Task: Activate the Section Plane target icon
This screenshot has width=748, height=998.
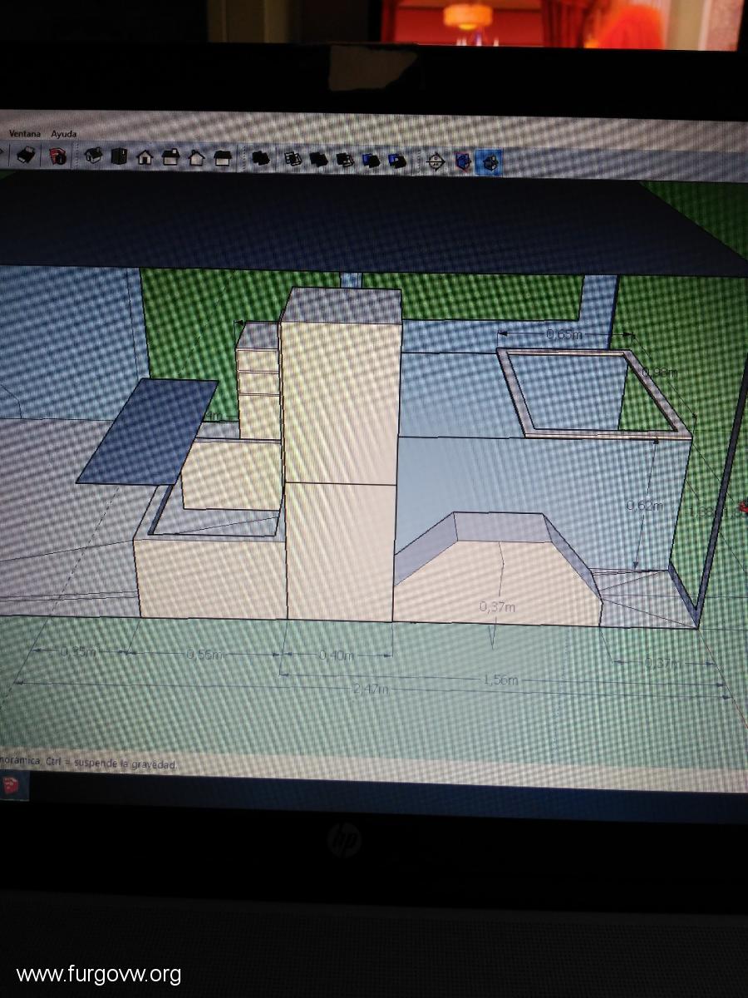Action: pos(436,161)
